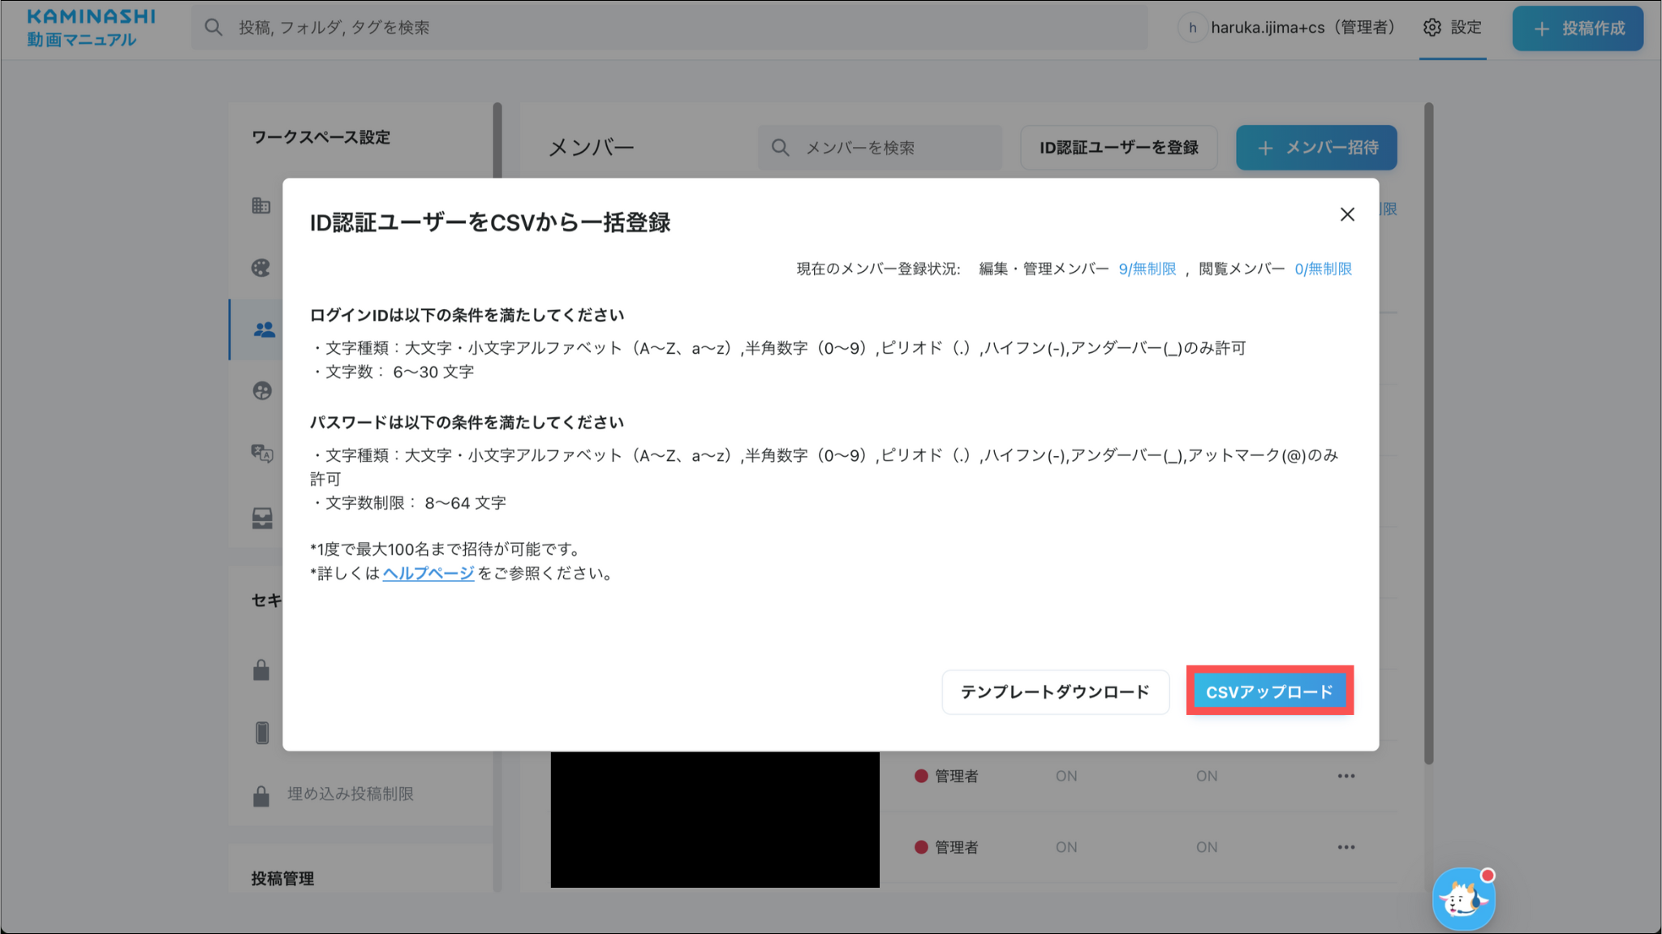This screenshot has height=934, width=1662.
Task: Close the CSV bulk registration dialog
Action: tap(1347, 214)
